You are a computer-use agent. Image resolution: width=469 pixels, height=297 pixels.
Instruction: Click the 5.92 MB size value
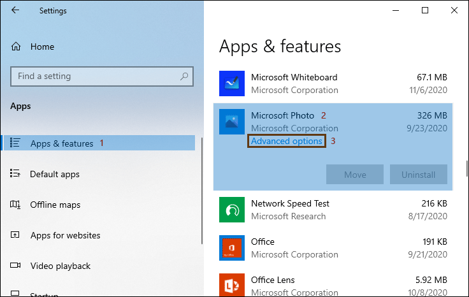point(431,280)
